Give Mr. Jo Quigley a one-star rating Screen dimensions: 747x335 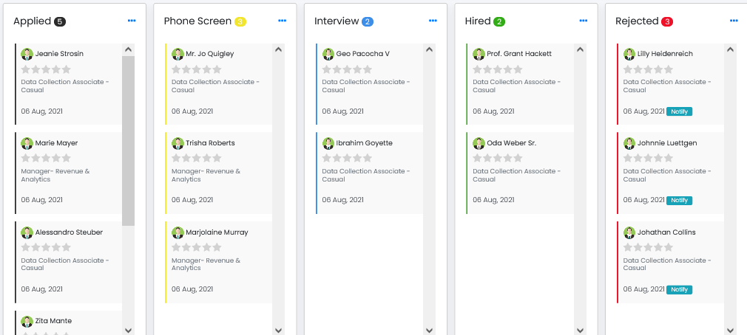click(177, 69)
